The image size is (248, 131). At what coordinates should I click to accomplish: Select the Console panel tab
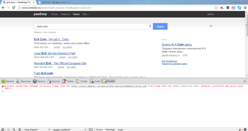click(x=108, y=81)
